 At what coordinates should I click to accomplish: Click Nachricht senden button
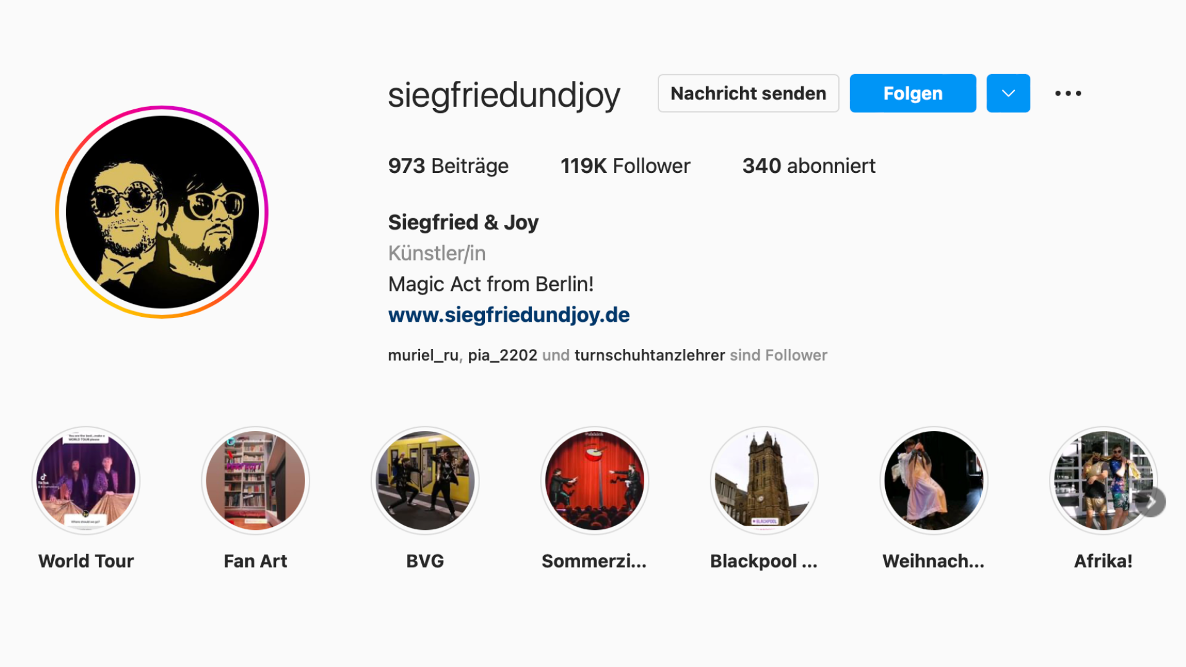748,93
